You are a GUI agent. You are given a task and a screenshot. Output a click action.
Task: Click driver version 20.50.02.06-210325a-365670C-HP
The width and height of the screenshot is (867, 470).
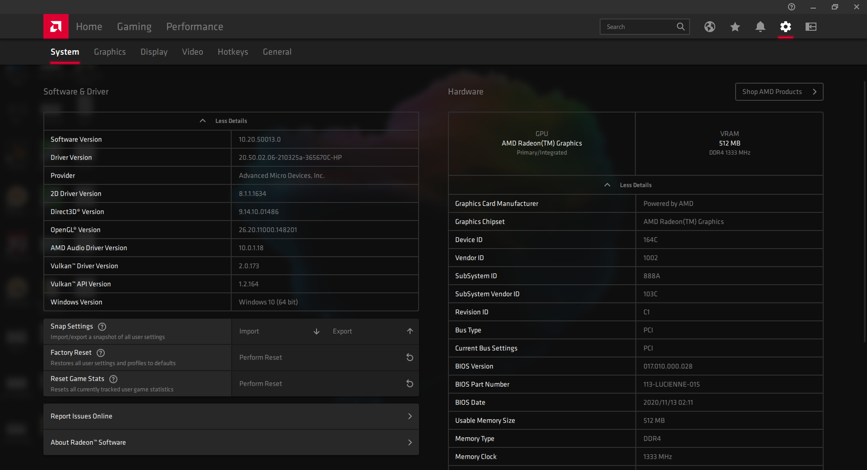(x=290, y=158)
